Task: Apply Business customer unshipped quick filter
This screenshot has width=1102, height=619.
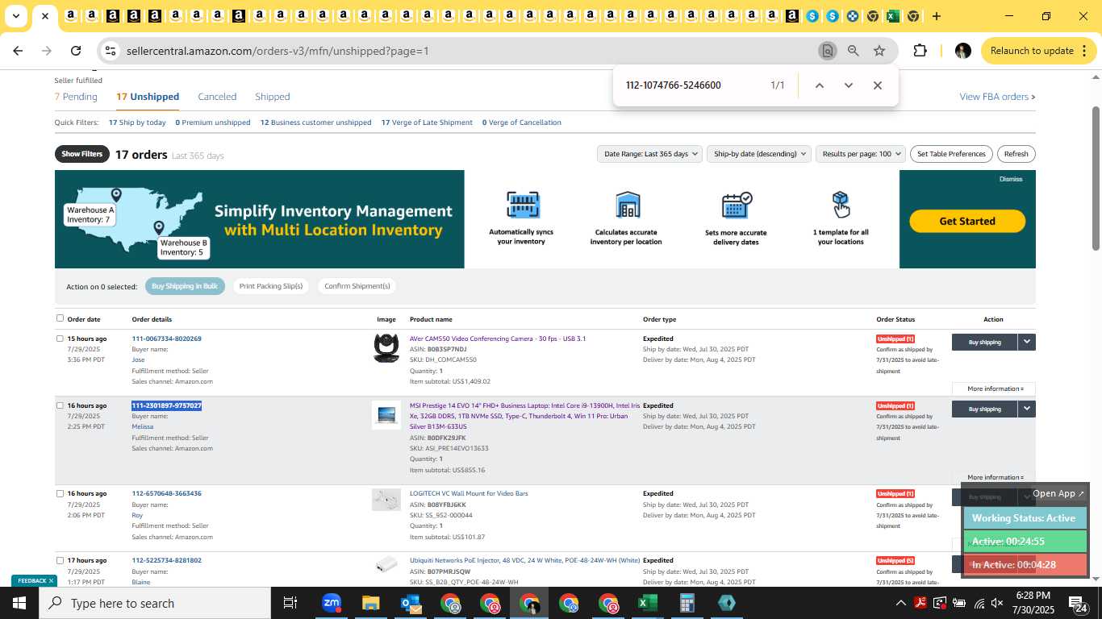Action: (315, 123)
